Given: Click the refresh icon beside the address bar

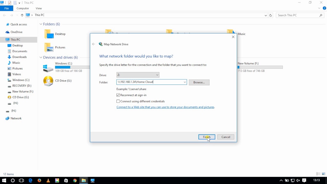Looking at the screenshot, I should click(x=271, y=15).
